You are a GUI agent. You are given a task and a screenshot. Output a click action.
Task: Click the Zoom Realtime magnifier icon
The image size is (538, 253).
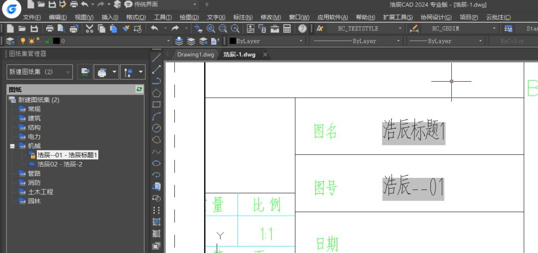(x=210, y=28)
